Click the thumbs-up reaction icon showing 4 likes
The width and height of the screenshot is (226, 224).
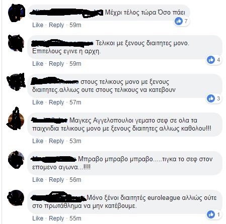coord(211,60)
